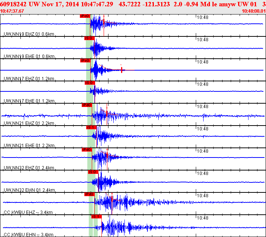This screenshot has width=266, height=237.
Task: Click the 10:48 time tick on KWBU EHN trace
Action: [x=202, y=218]
